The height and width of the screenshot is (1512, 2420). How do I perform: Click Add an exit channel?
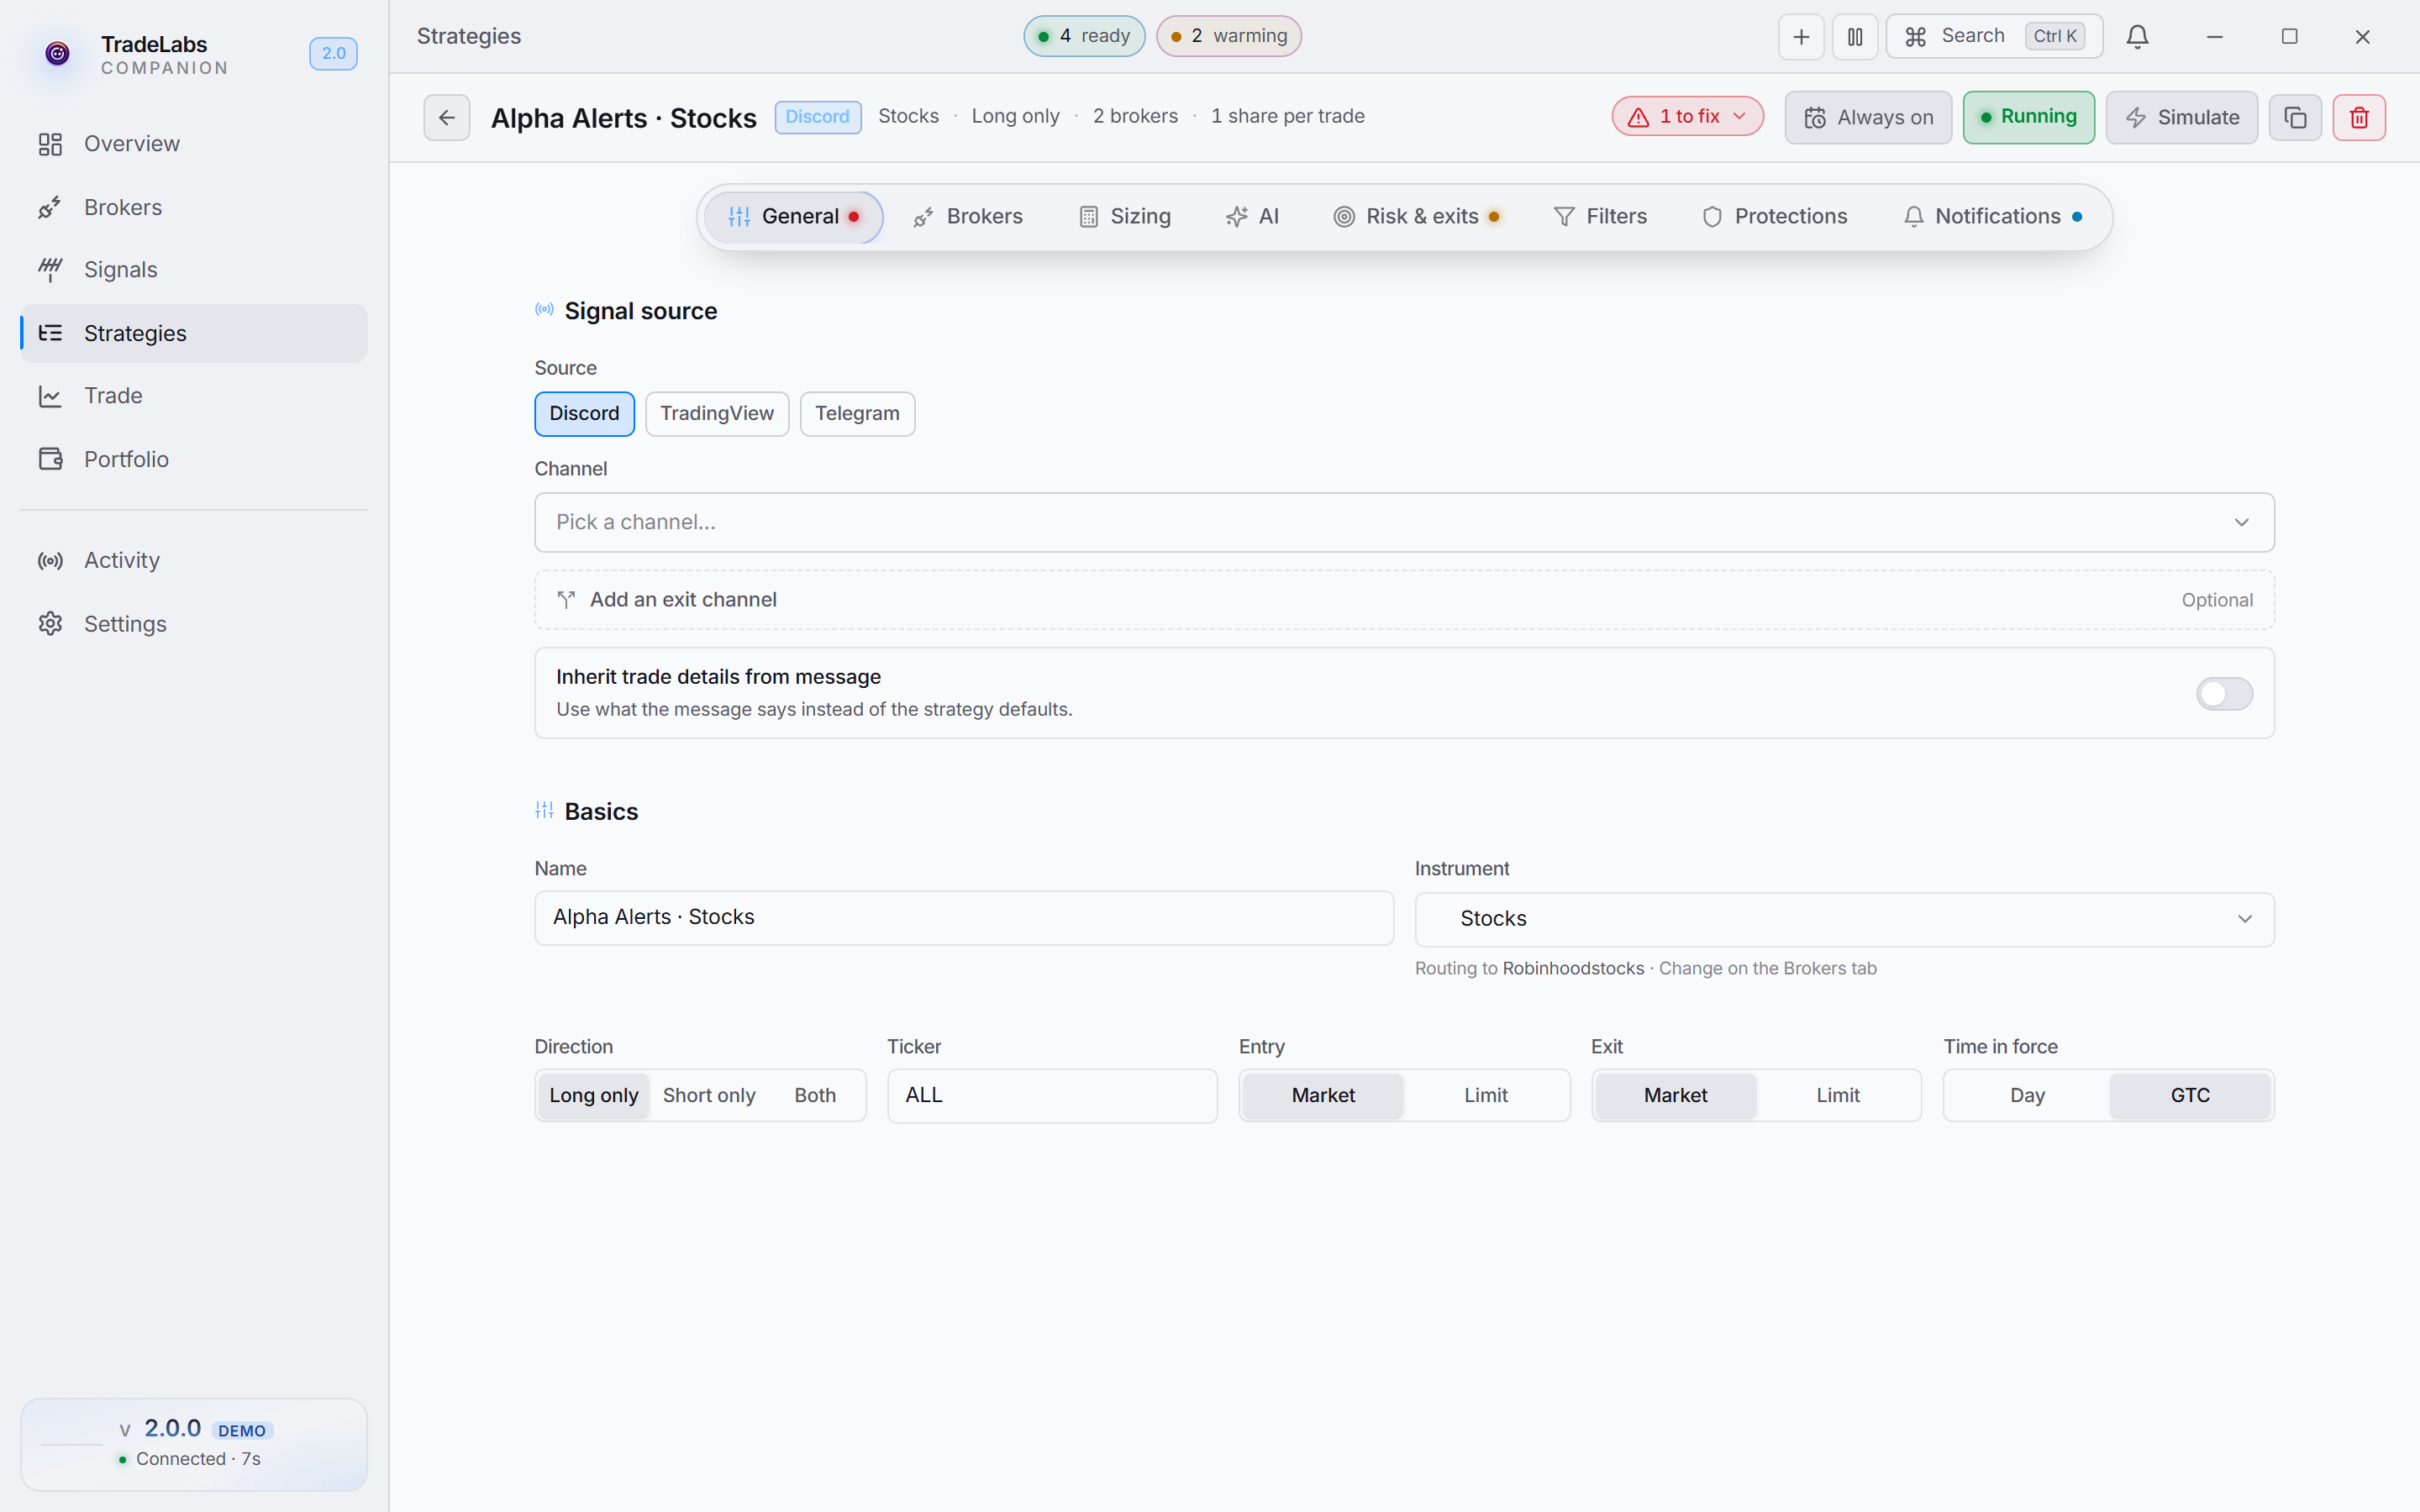1404,600
